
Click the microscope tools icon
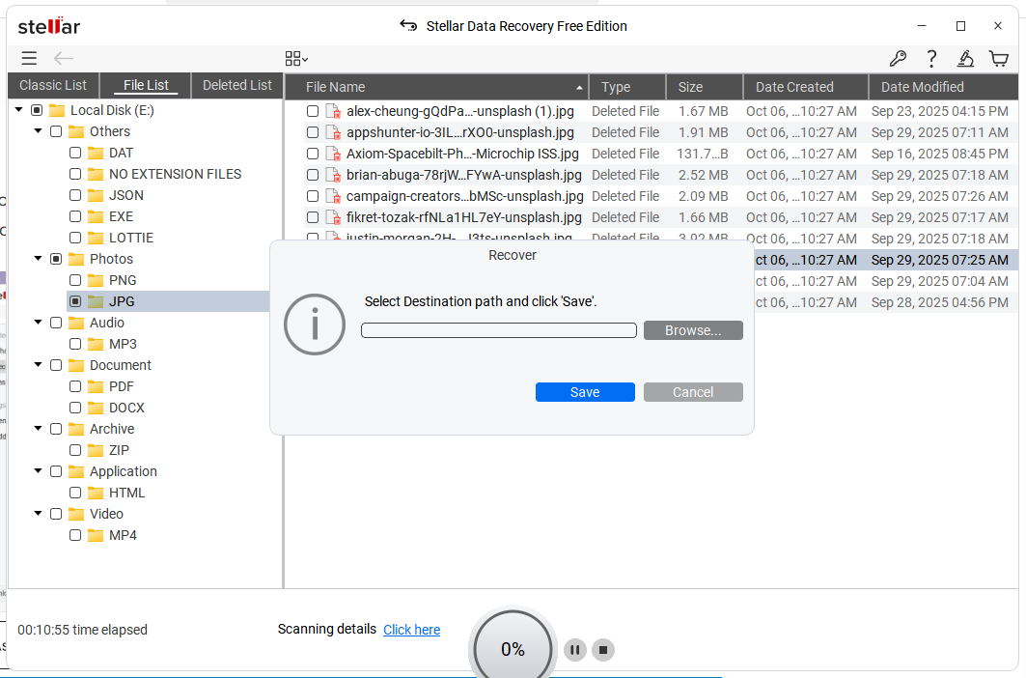coord(965,59)
